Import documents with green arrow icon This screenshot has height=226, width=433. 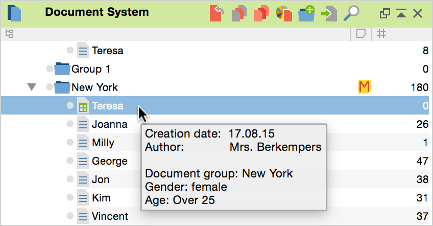click(x=329, y=13)
